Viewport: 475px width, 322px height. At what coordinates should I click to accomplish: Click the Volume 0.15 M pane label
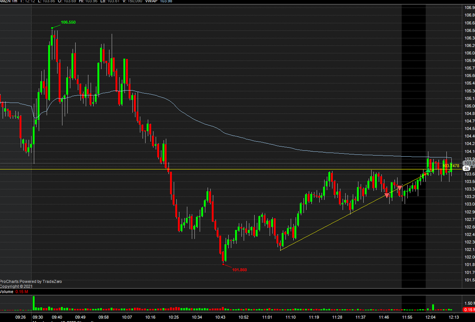[14, 292]
